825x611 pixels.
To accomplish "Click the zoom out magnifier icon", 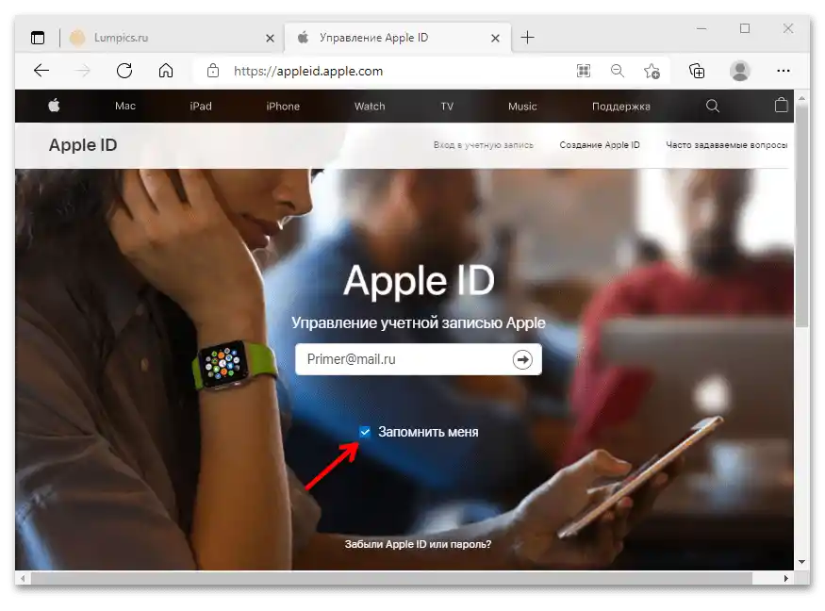I will click(618, 71).
